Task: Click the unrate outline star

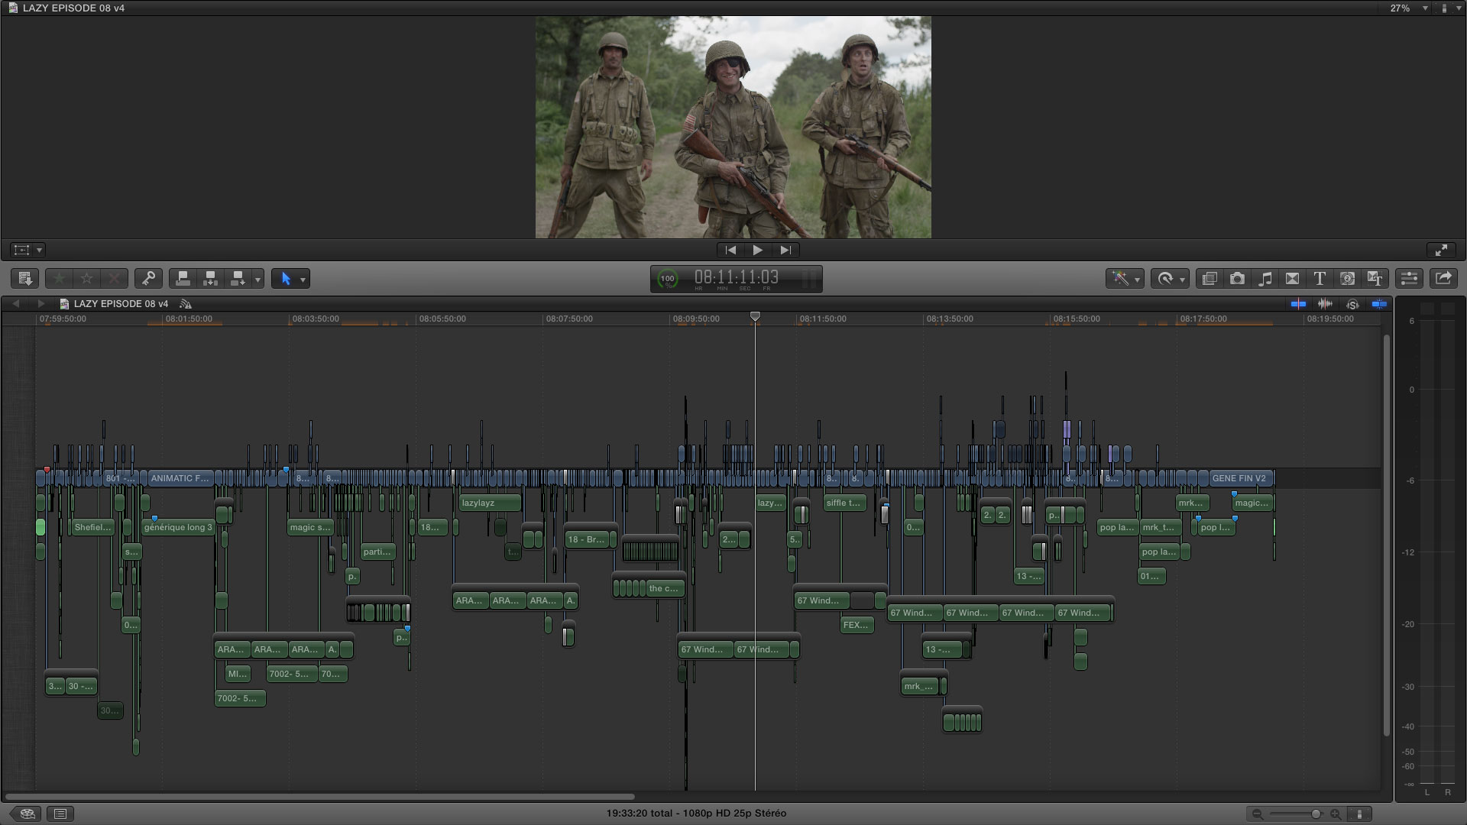Action: [86, 279]
